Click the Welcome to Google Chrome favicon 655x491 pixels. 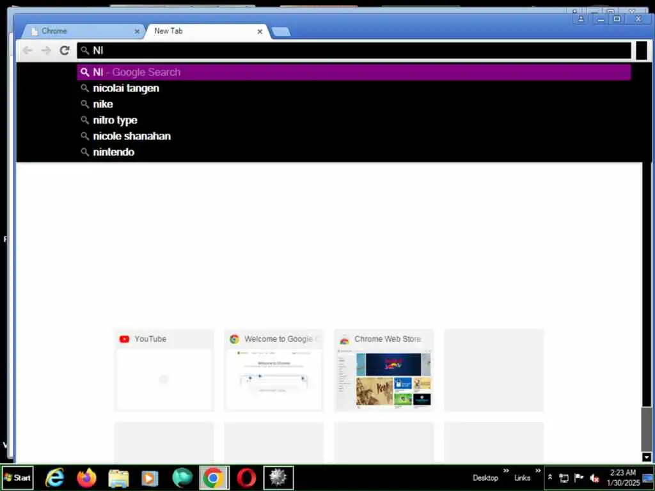coord(234,339)
